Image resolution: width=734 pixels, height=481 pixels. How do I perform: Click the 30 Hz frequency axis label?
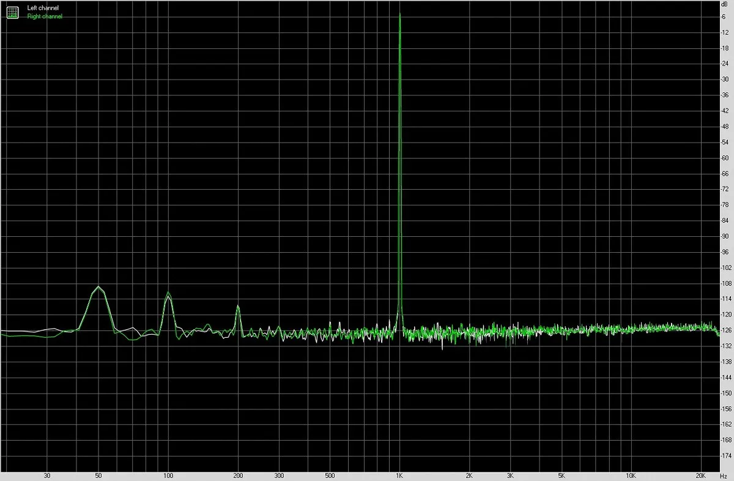(x=47, y=475)
